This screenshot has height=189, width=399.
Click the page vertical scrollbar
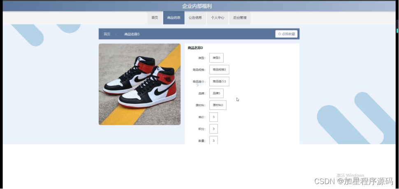point(397,25)
